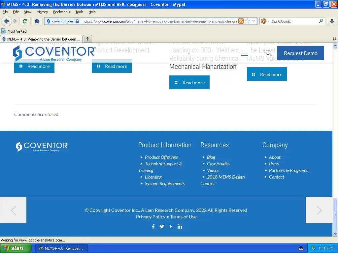Click the Coventor logo in the header
This screenshot has width=338, height=253.
pos(54,54)
